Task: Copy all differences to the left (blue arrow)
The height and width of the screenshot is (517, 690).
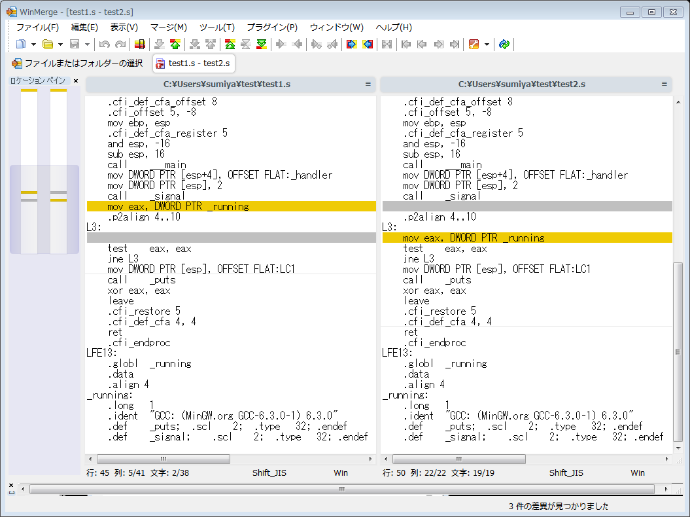Action: click(368, 44)
